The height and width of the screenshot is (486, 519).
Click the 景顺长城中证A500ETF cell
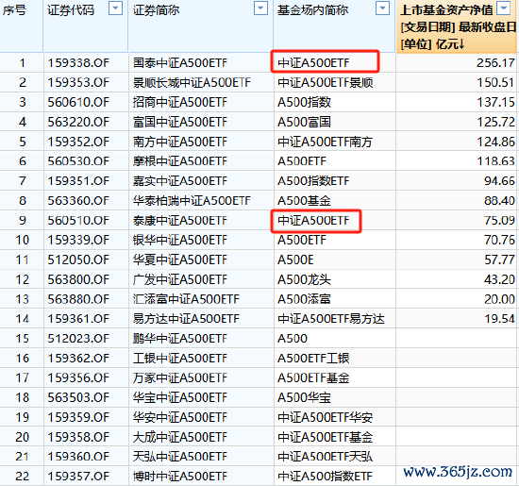click(x=201, y=82)
